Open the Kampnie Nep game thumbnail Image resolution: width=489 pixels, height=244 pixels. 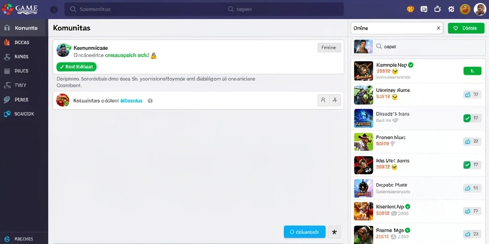point(363,71)
